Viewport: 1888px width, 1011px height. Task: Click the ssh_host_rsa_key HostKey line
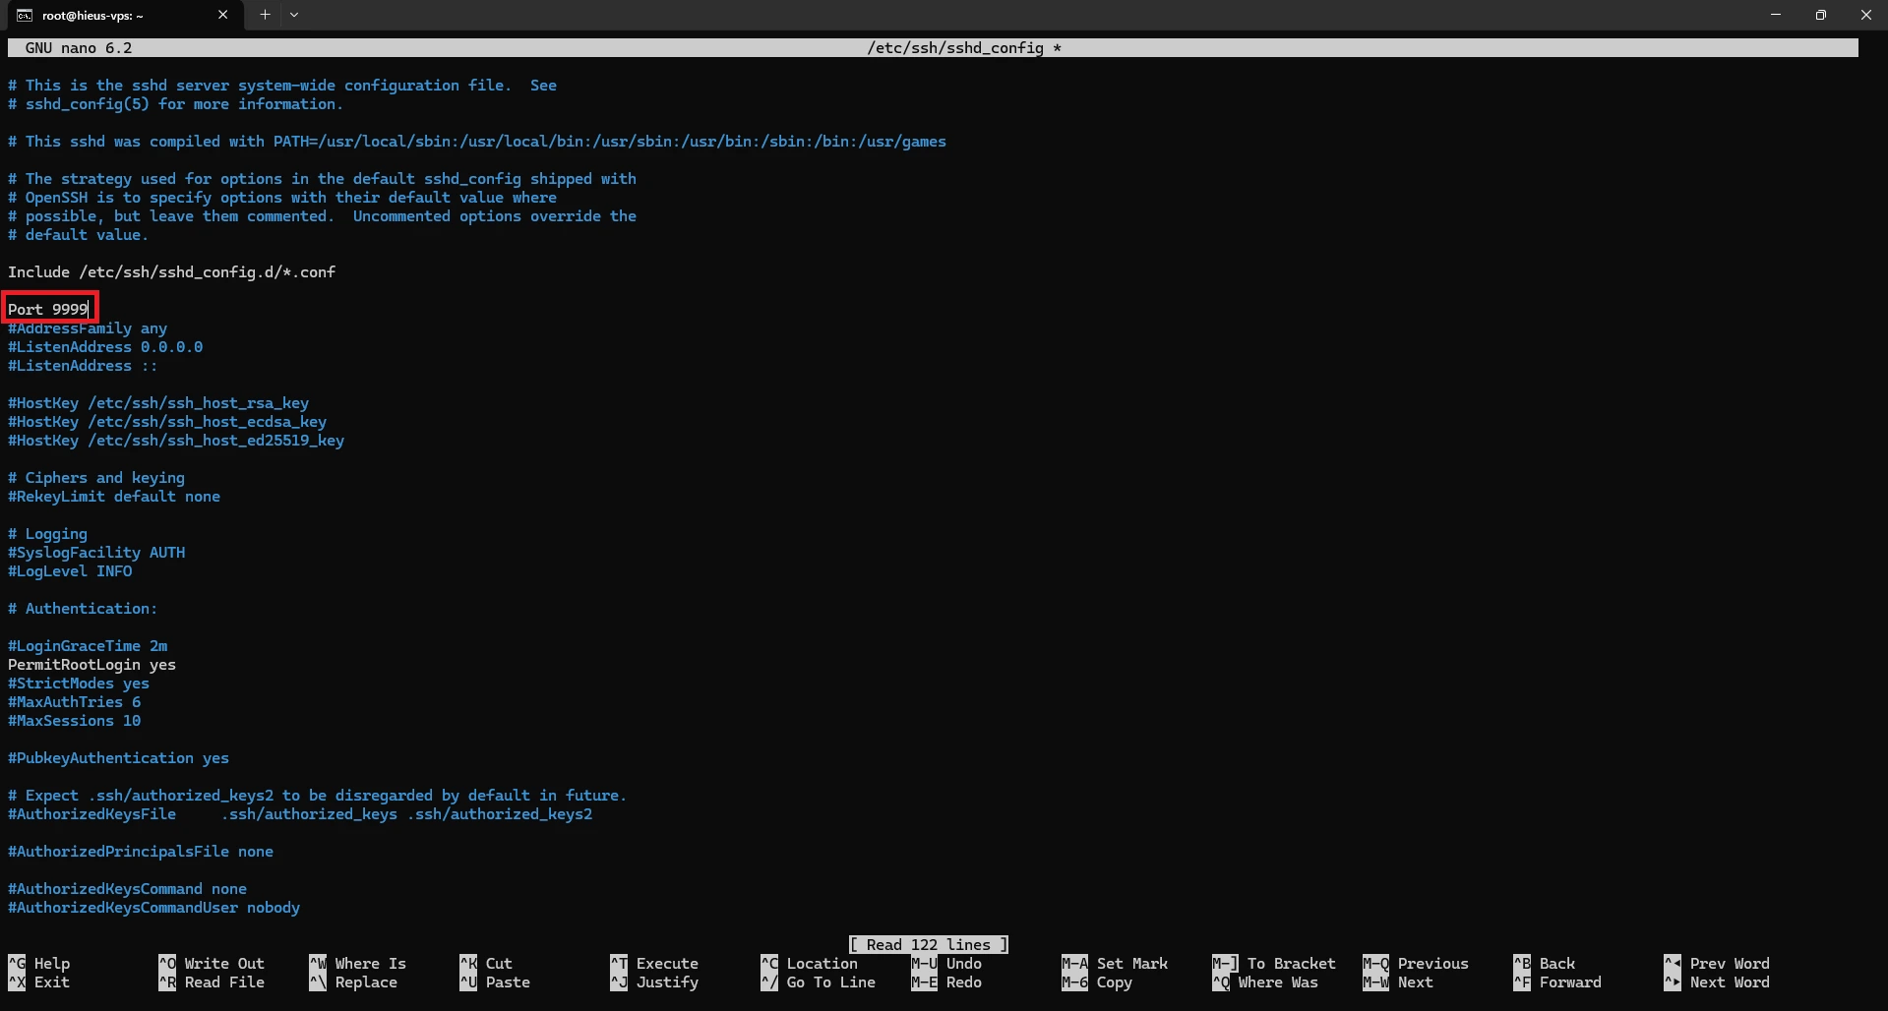coord(158,403)
